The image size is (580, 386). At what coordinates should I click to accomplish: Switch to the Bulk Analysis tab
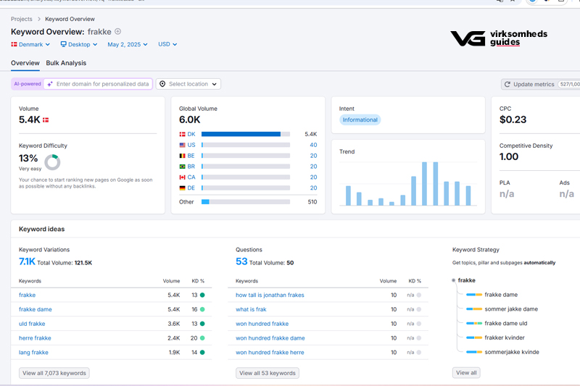coord(66,63)
